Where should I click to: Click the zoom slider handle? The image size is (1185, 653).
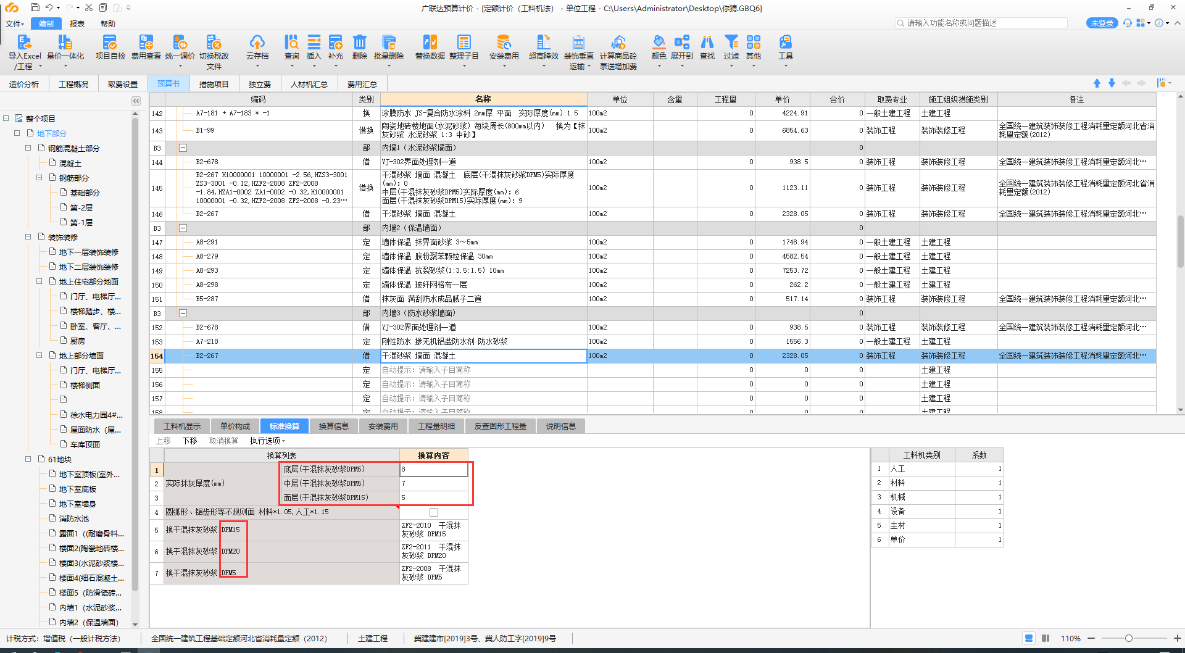(1129, 638)
